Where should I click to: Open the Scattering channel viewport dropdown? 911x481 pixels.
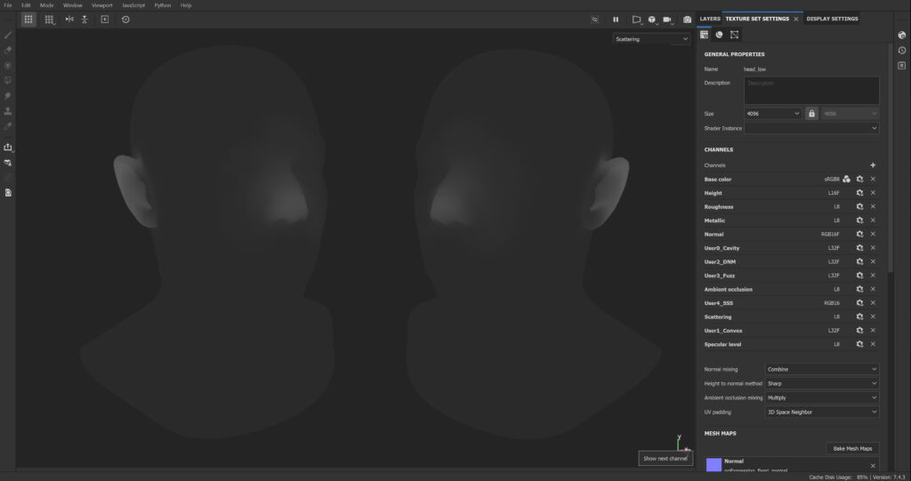651,39
